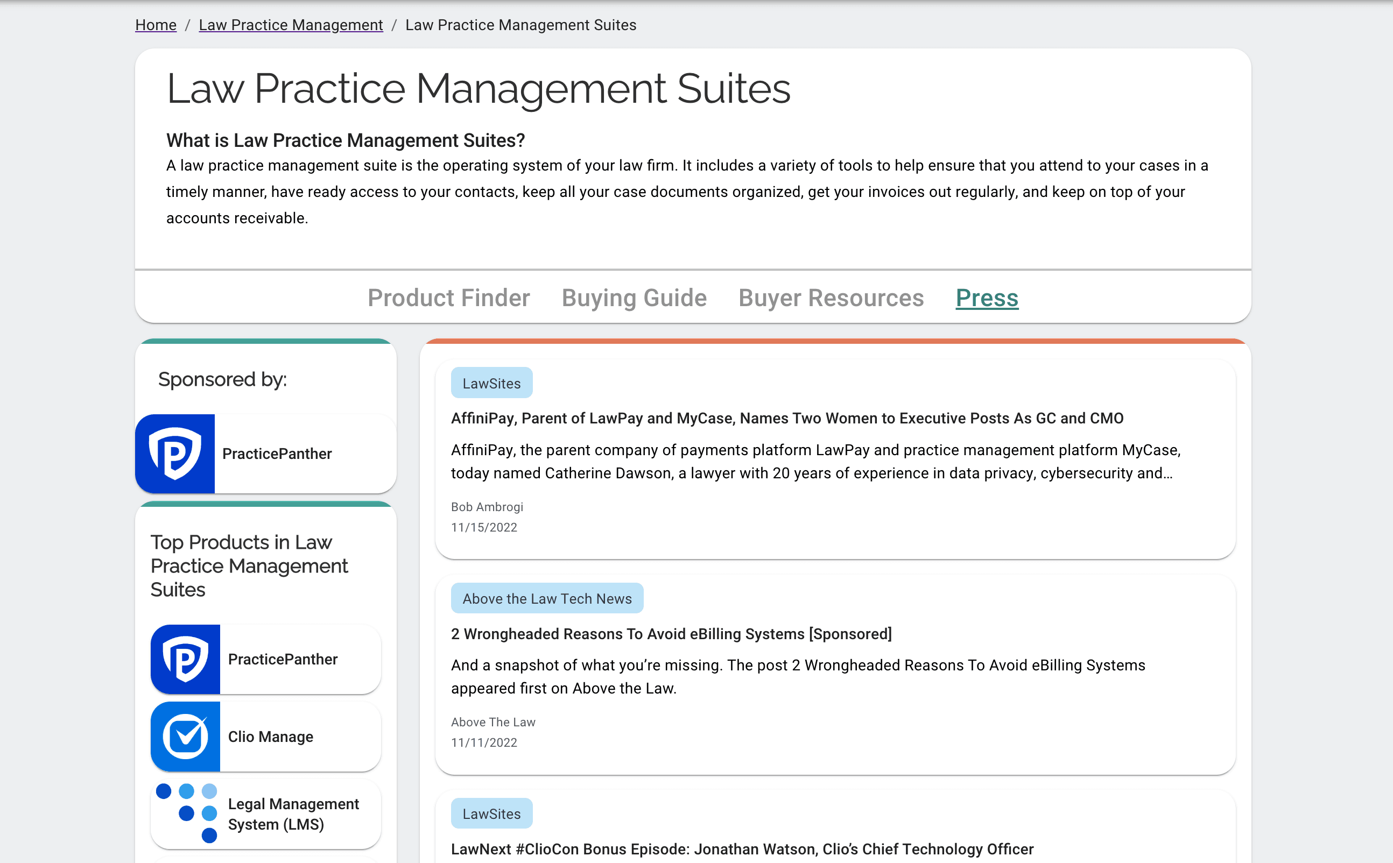The width and height of the screenshot is (1393, 863).
Task: Click the eBilling article summary text
Action: [x=798, y=676]
